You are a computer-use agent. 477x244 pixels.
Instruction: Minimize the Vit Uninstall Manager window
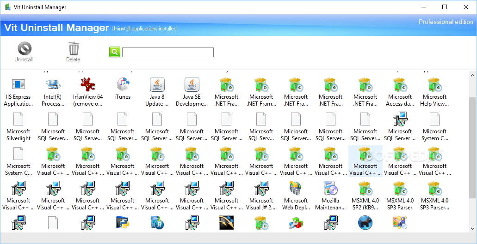(423, 7)
